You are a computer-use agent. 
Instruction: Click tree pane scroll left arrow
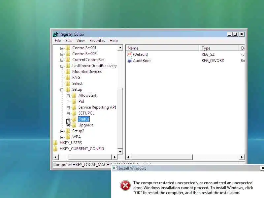[x=56, y=157]
